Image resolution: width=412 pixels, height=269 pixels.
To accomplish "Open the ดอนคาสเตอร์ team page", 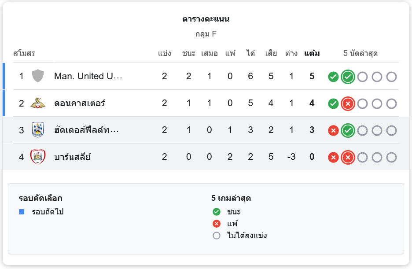I will pos(80,103).
